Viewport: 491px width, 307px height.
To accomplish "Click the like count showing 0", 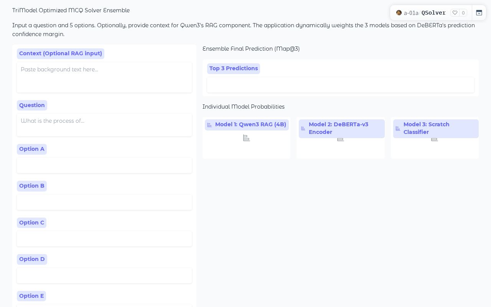I will pyautogui.click(x=463, y=13).
